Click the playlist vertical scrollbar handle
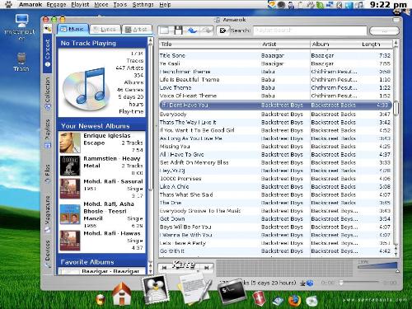 pos(396,108)
